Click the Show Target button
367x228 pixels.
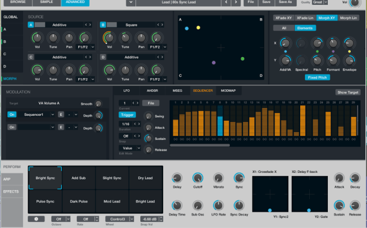(x=348, y=92)
